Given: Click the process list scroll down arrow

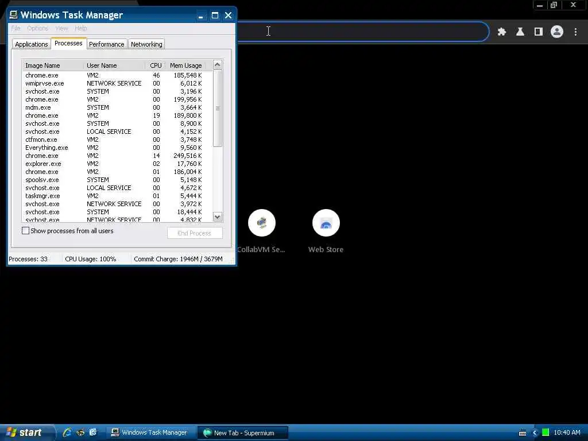Looking at the screenshot, I should coord(217,216).
